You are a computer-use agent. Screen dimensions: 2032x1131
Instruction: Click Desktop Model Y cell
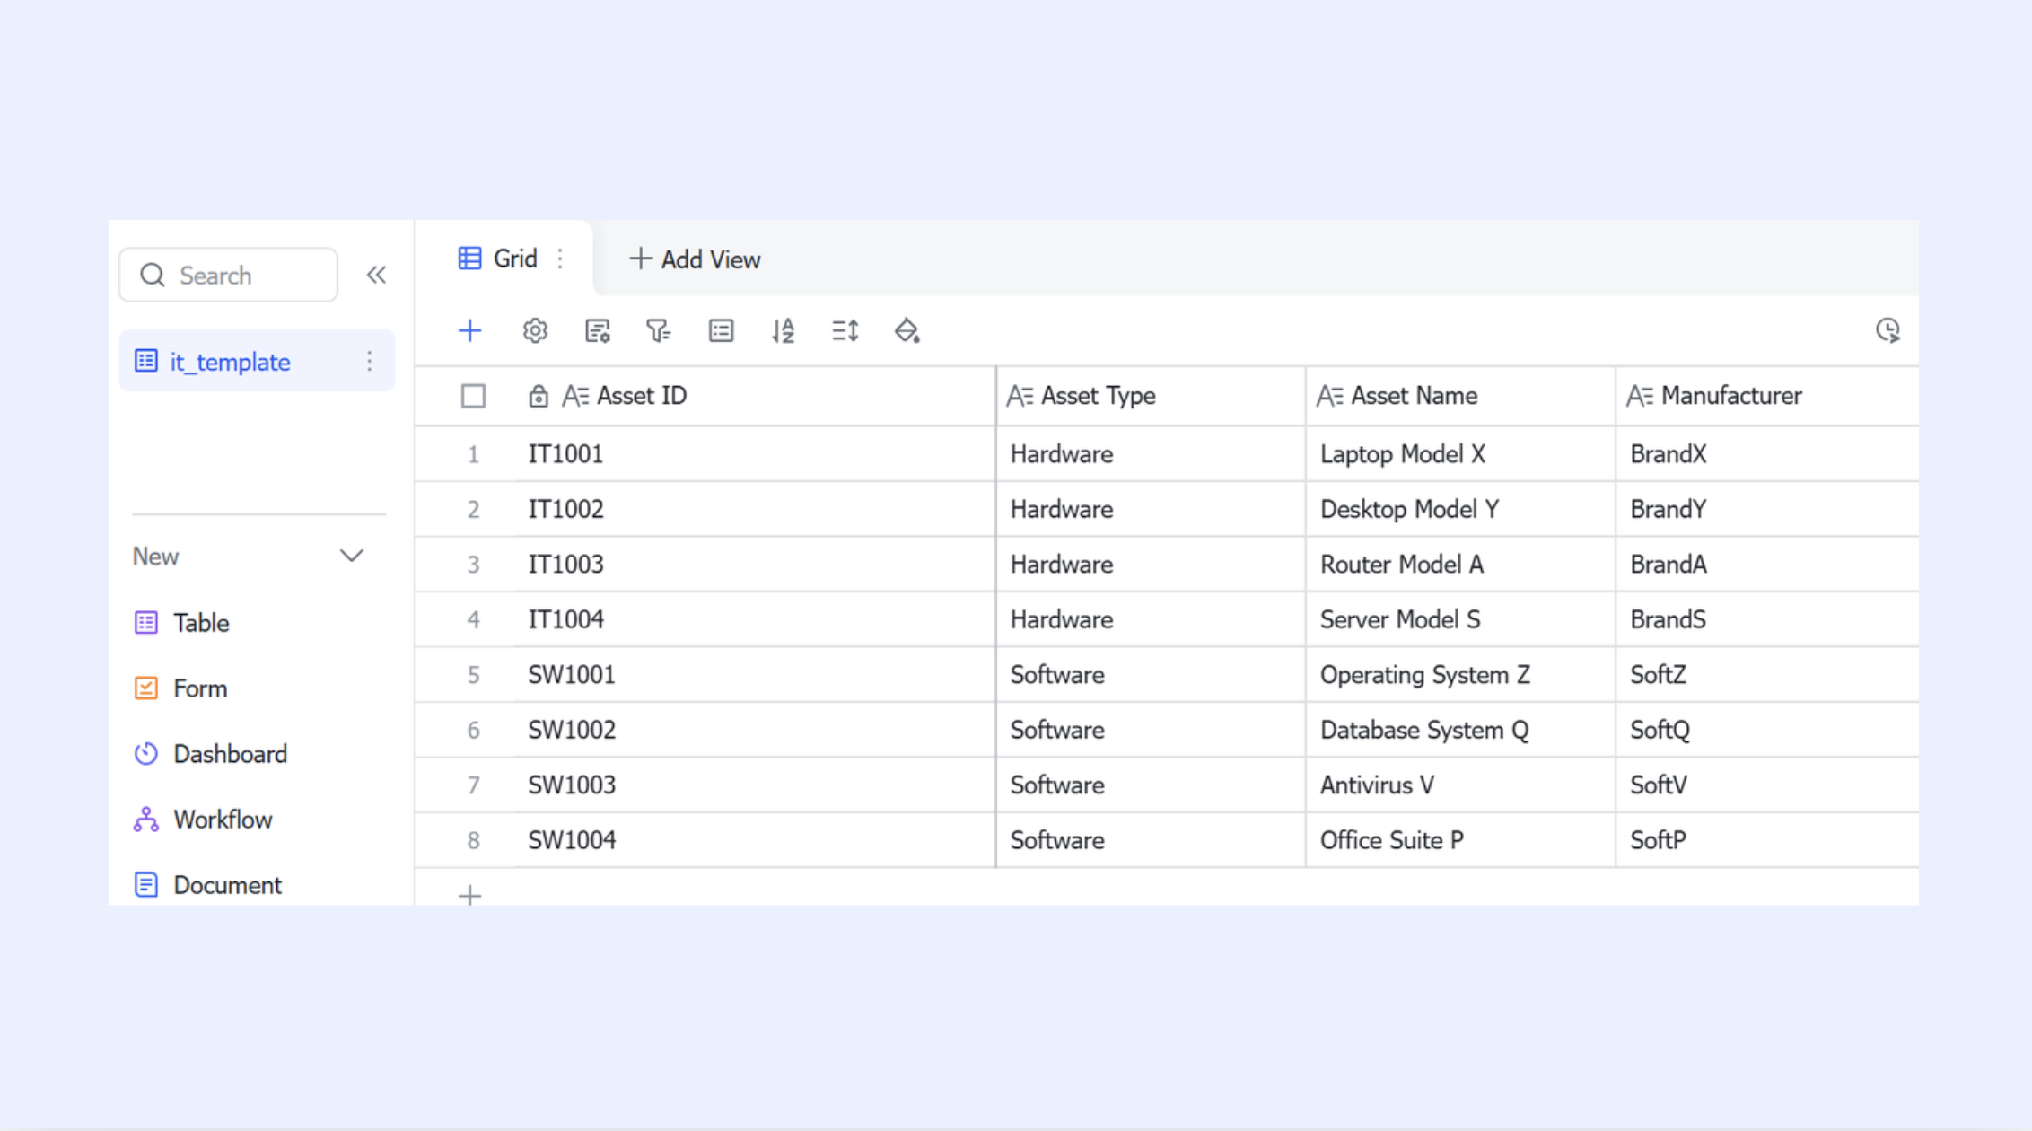coord(1460,509)
